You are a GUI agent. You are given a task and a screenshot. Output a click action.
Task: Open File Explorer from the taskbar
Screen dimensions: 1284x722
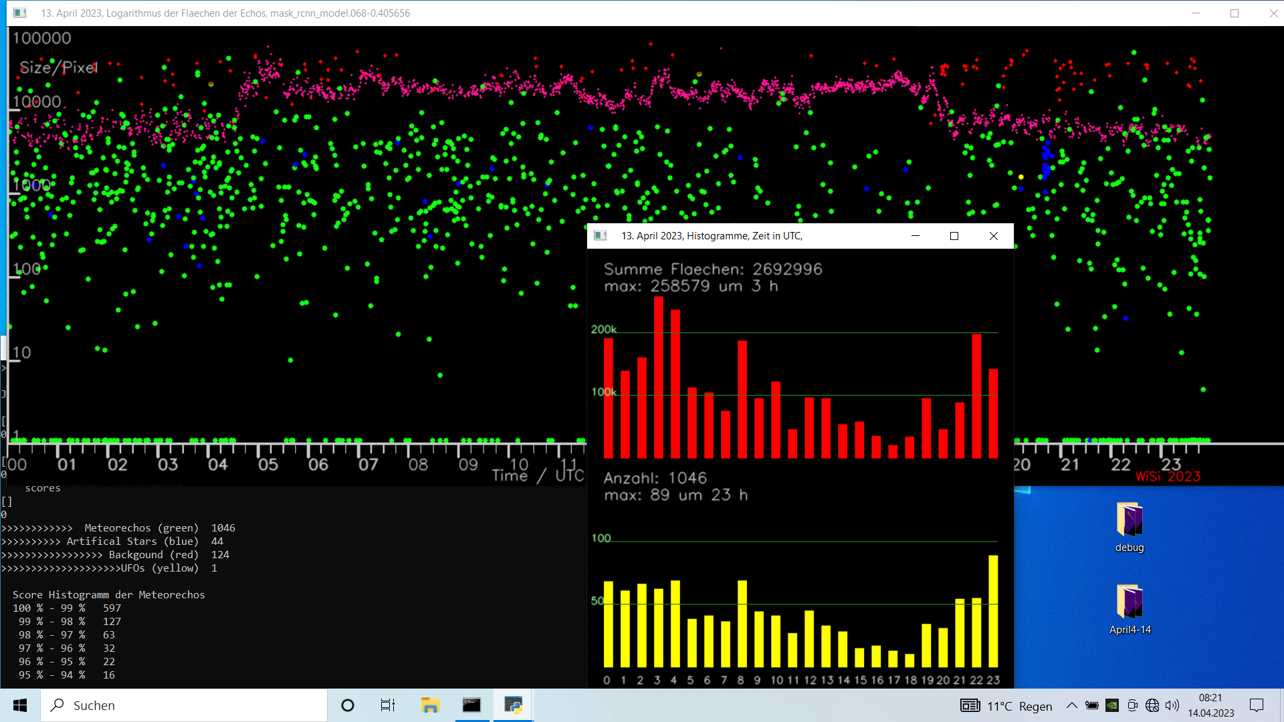429,705
